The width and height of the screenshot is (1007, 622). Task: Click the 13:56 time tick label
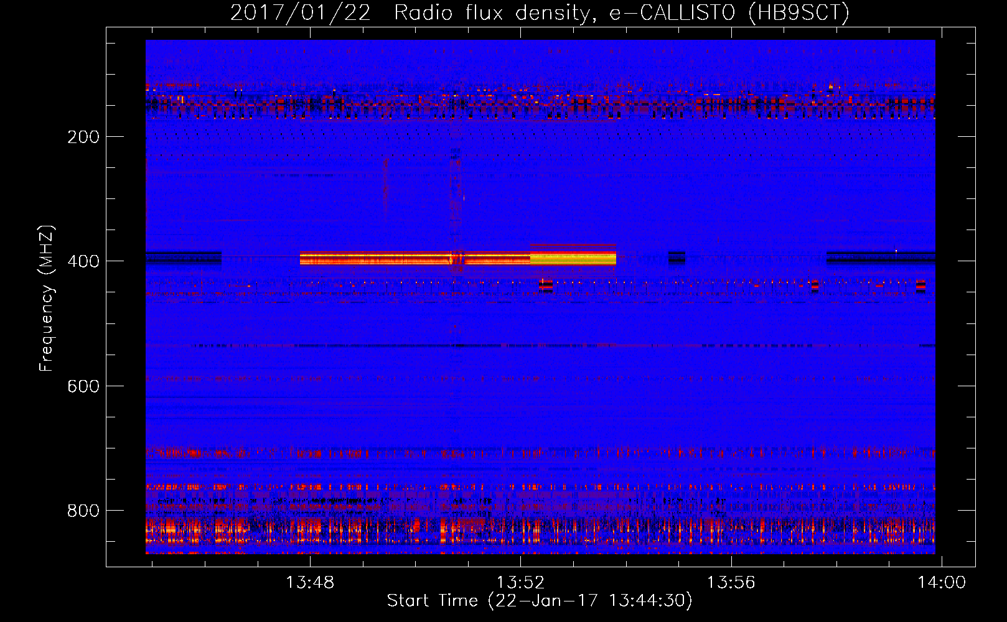731,583
